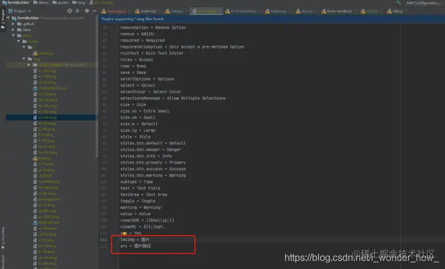Expand the .idea folder

click(x=13, y=29)
